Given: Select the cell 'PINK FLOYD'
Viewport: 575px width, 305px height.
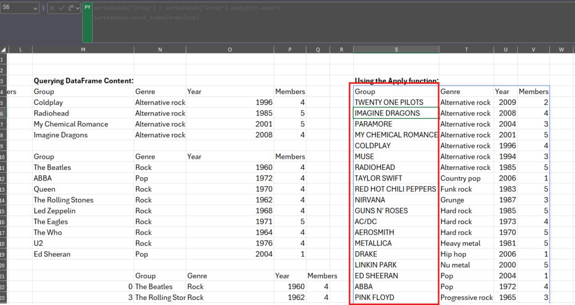Looking at the screenshot, I should [396, 298].
